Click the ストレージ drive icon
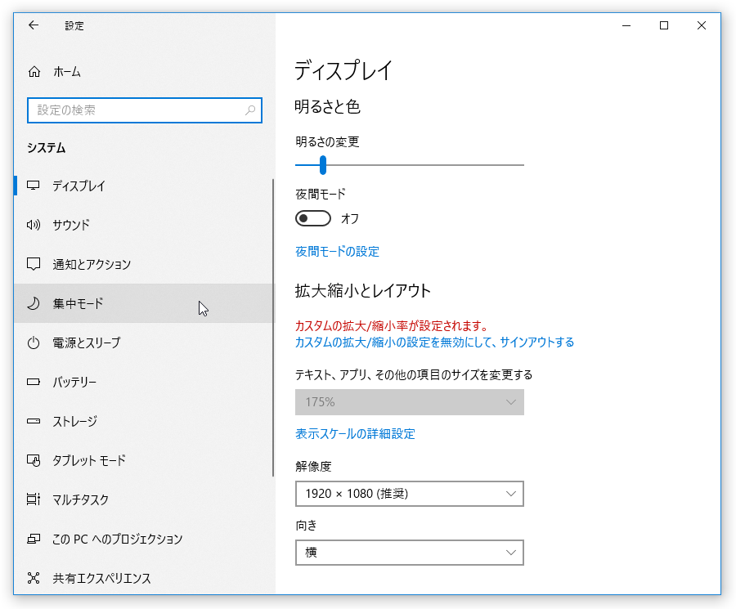This screenshot has width=736, height=609. point(34,421)
